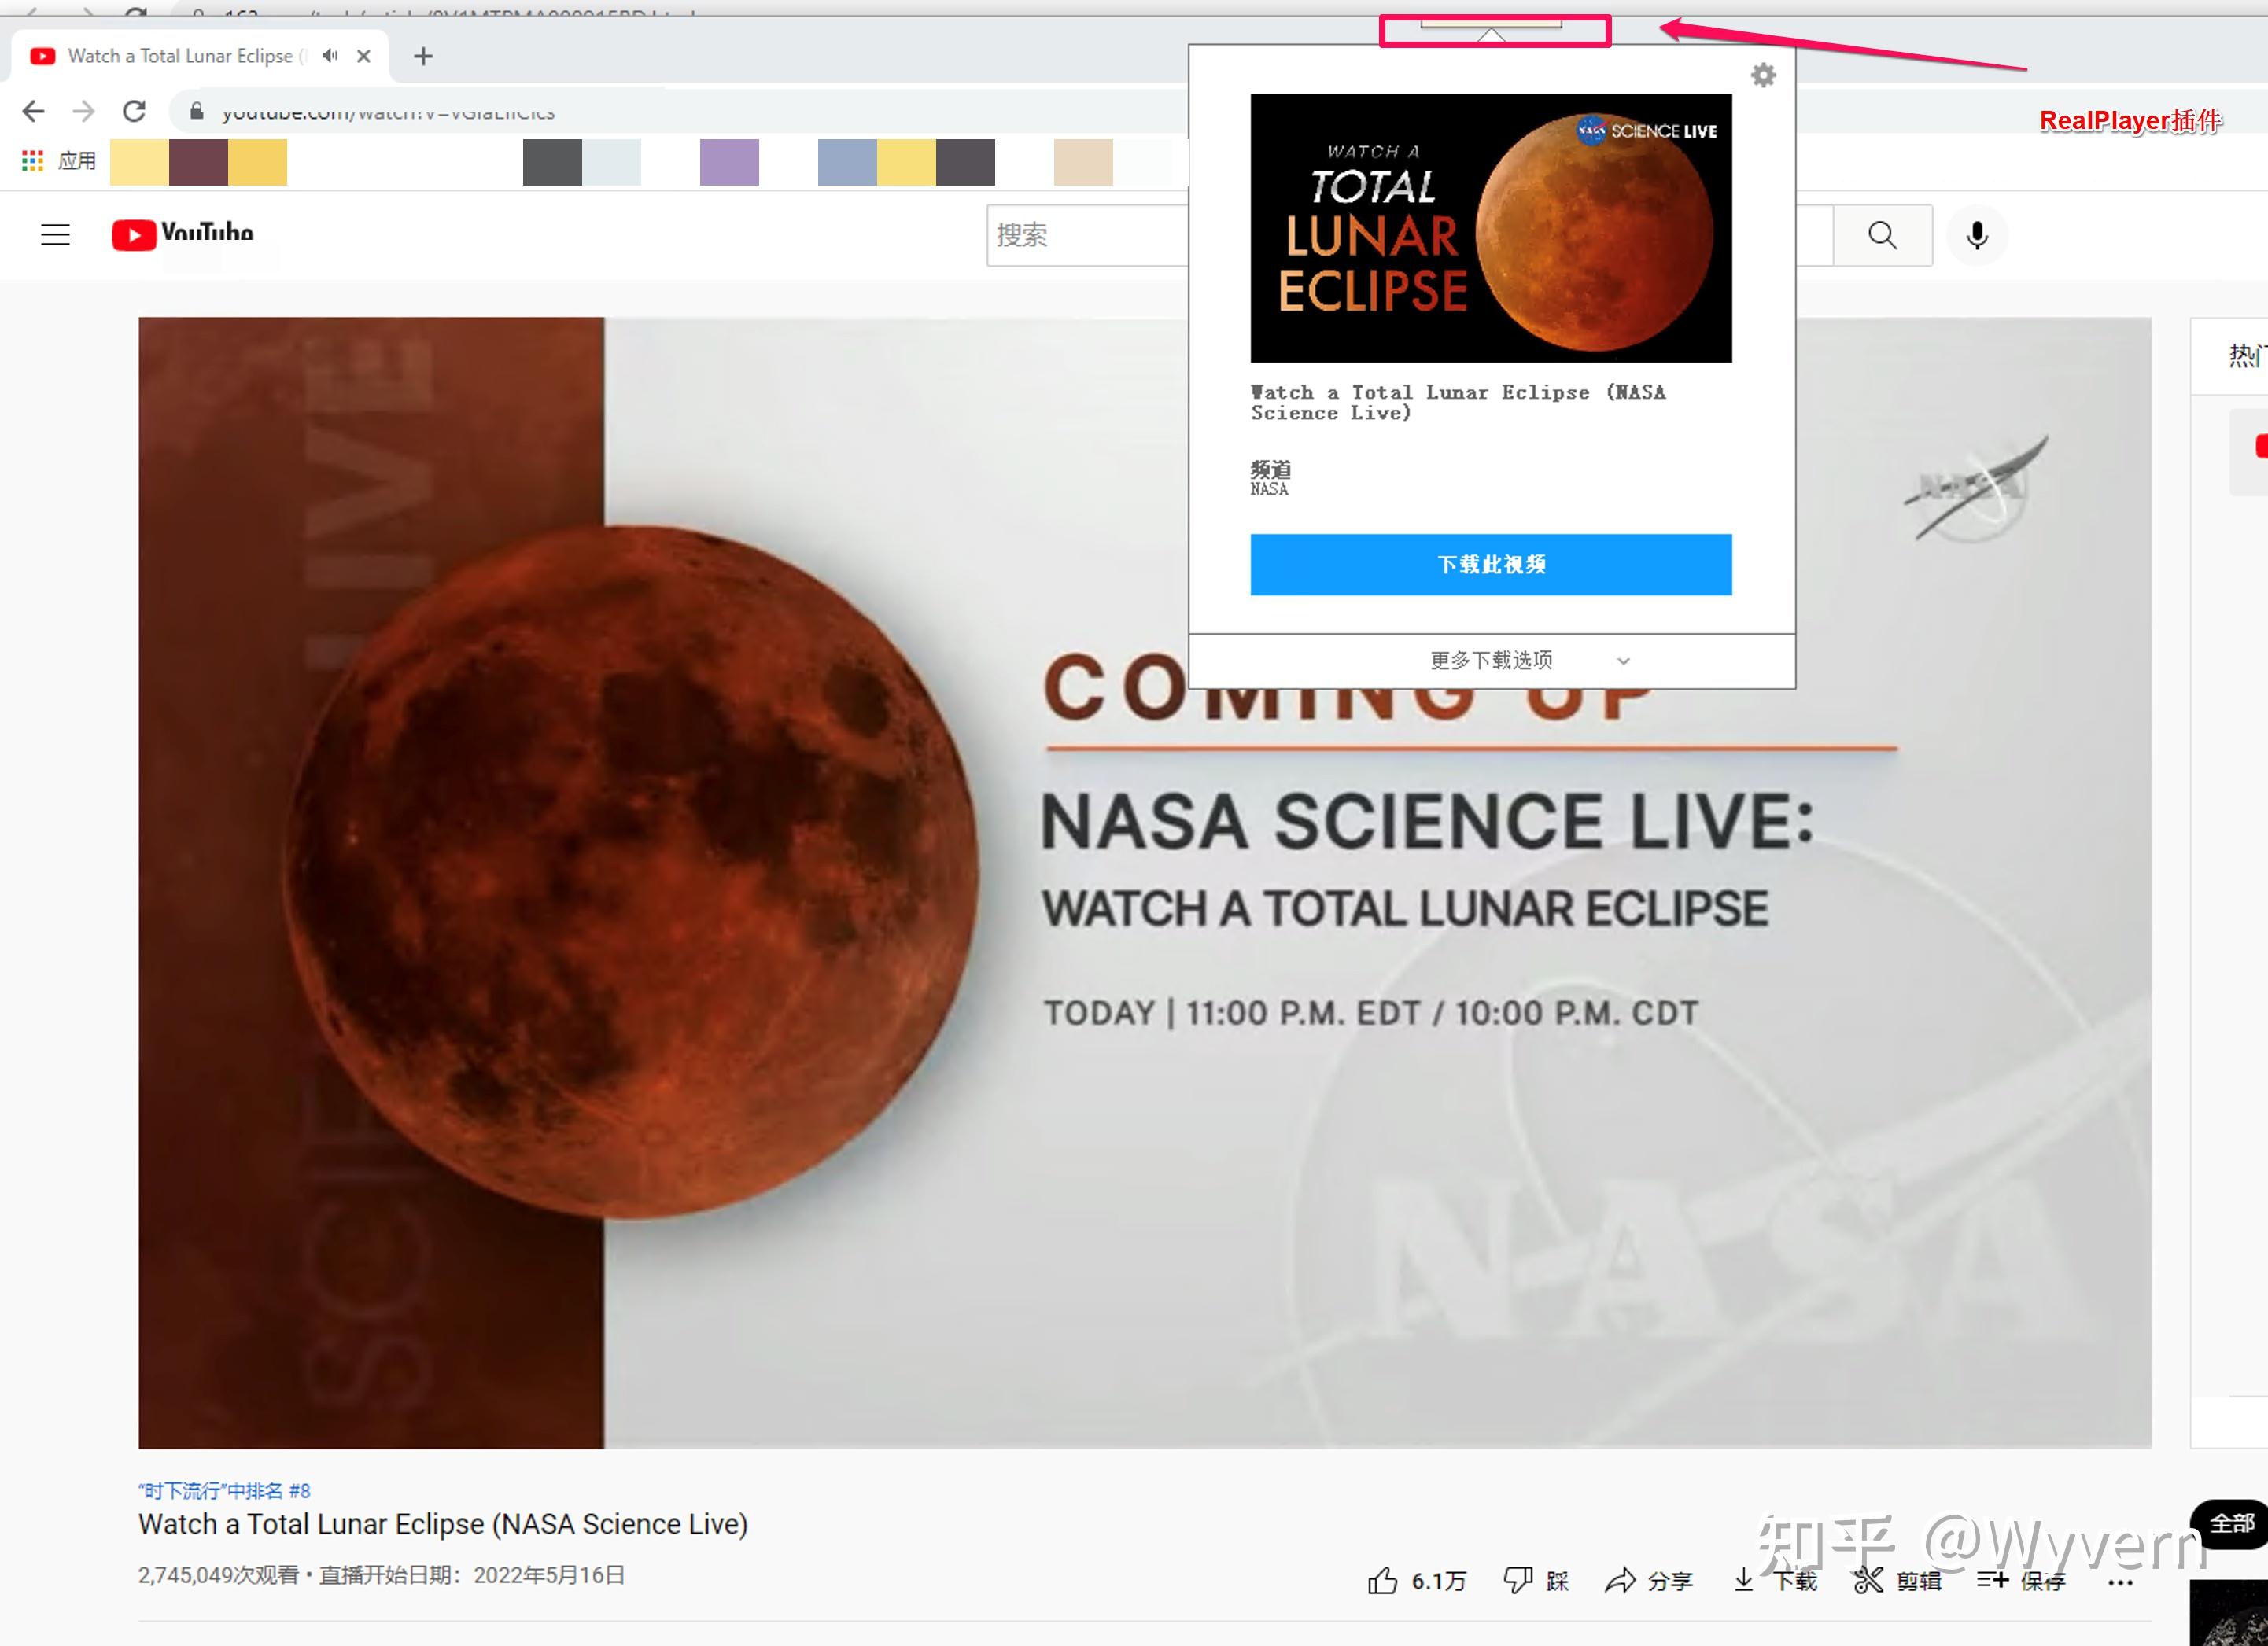Open the 应用 apps shortcut in bookmarks bar
The width and height of the screenshot is (2268, 1646).
click(59, 161)
